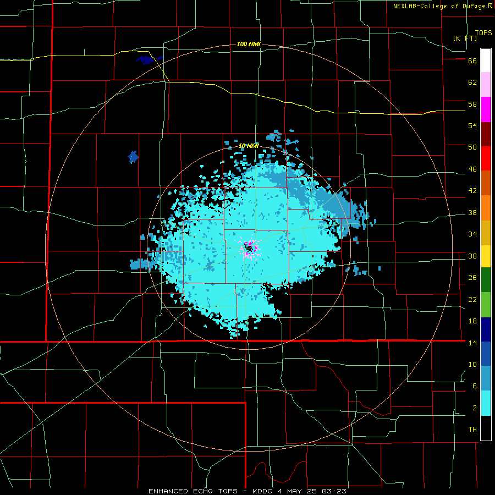This screenshot has width=495, height=495.
Task: Click the '18' scale label
Action: point(472,321)
